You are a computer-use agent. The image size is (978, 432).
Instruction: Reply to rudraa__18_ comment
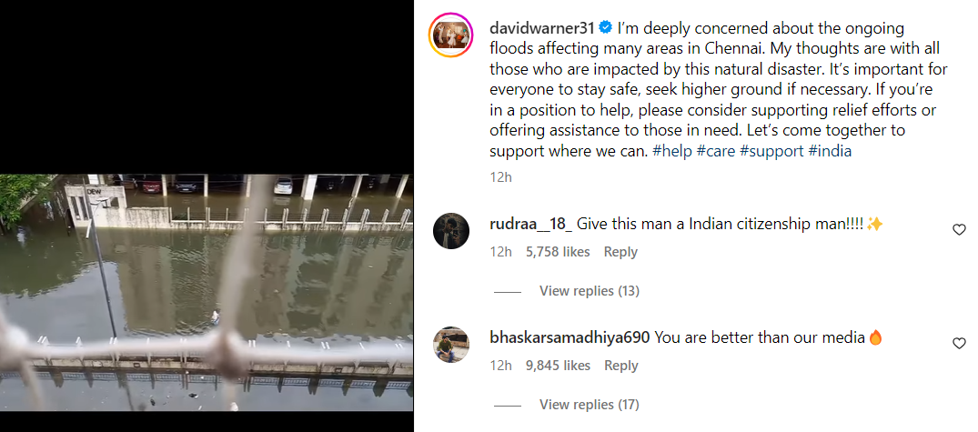point(620,252)
